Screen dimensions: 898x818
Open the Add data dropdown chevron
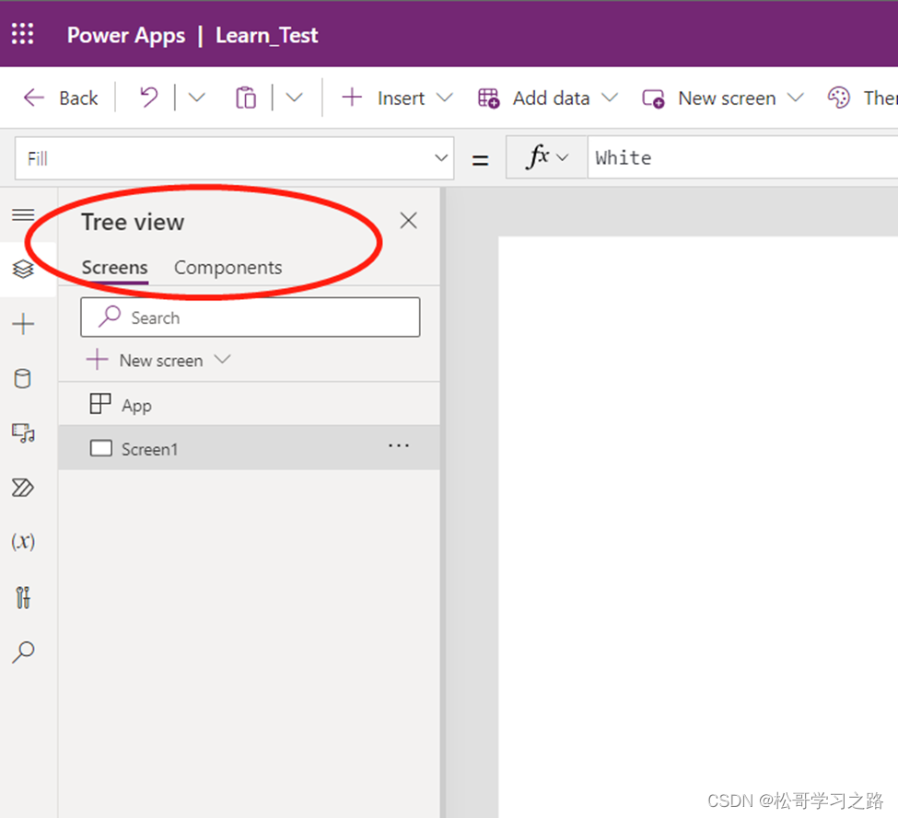click(x=609, y=98)
